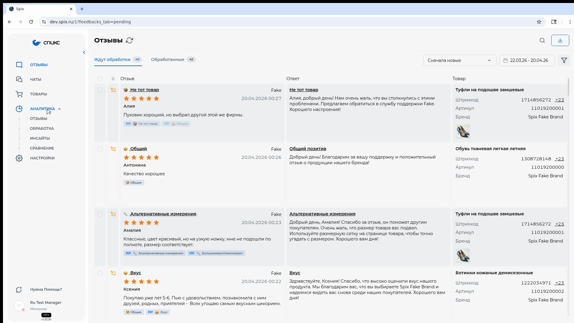The width and height of the screenshot is (574, 323).
Task: Click Нужна Помощь? link
Action: tap(46, 289)
